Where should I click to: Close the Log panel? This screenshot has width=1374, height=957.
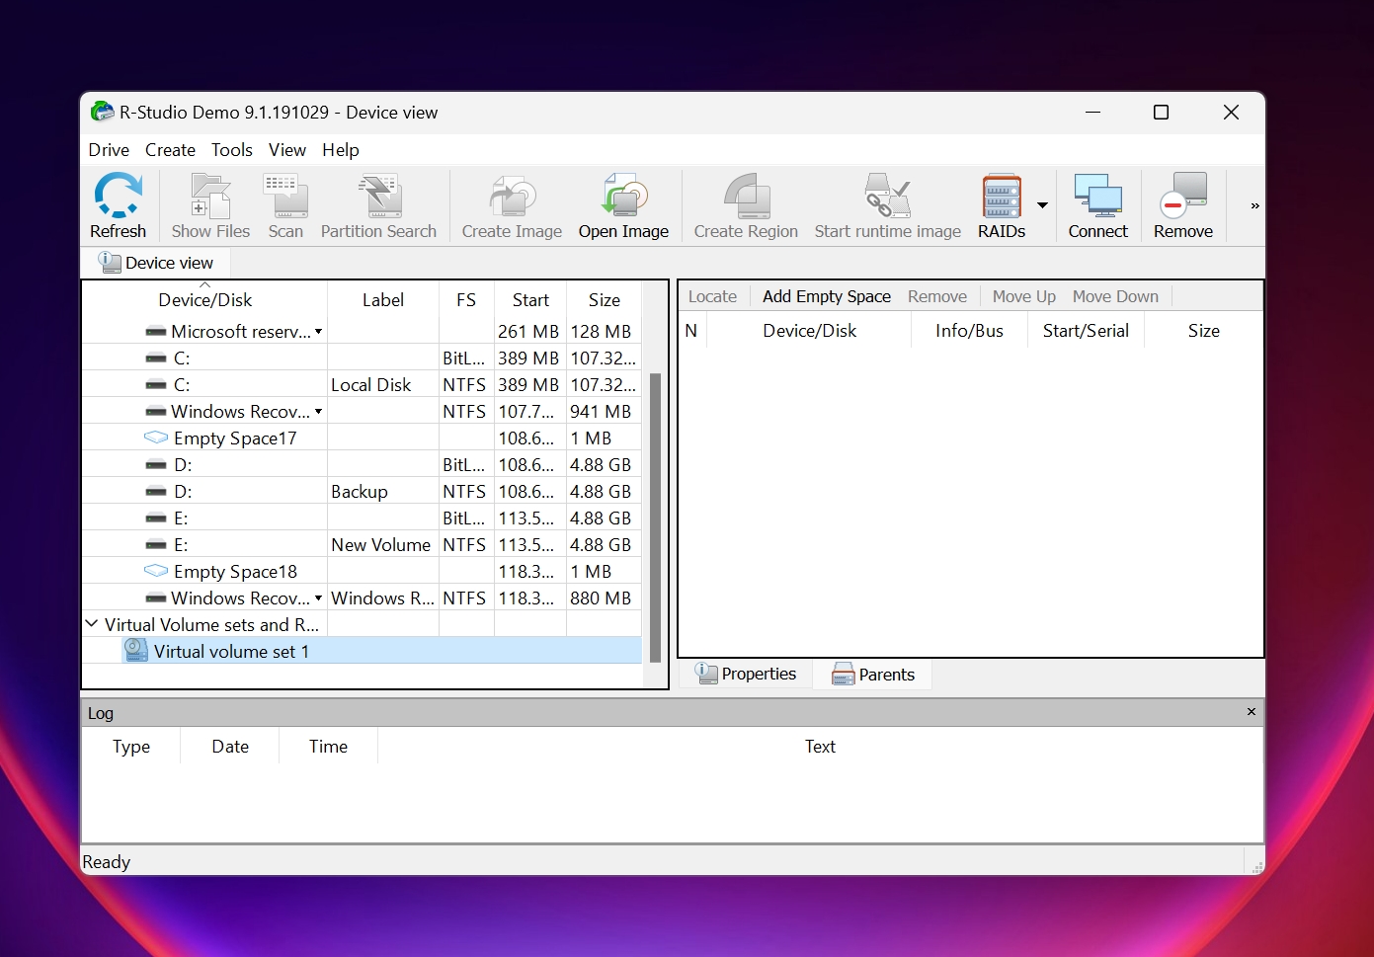click(1251, 712)
